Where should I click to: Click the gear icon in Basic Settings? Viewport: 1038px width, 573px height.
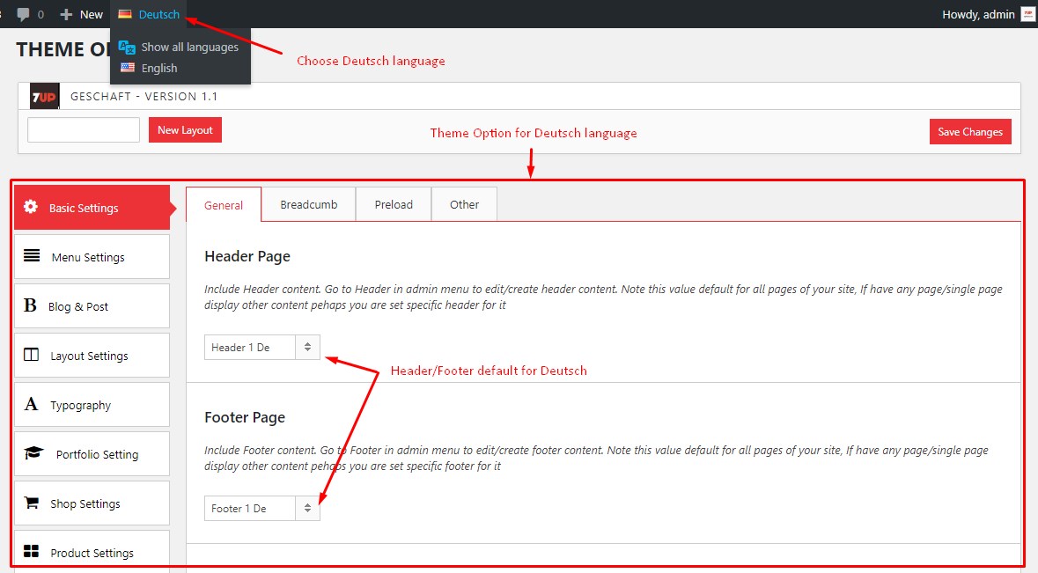(31, 207)
